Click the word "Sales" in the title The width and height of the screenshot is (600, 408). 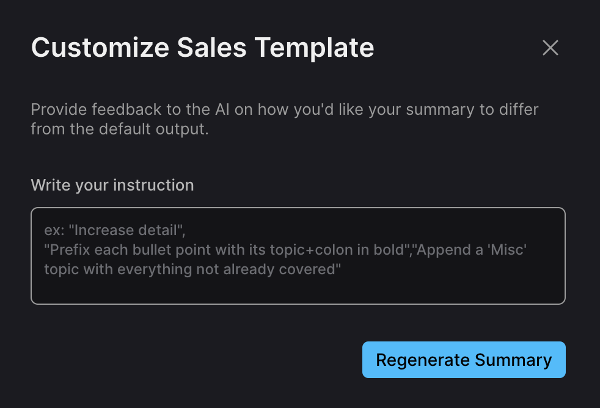click(x=210, y=48)
